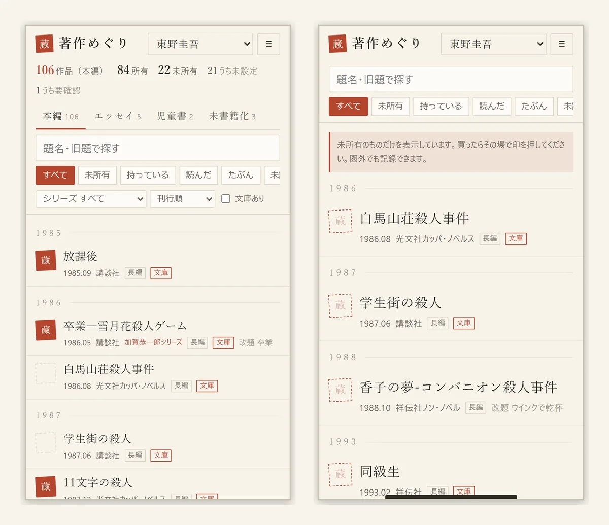609x525 pixels.
Task: Focus title search field on right screen
Action: (451, 80)
